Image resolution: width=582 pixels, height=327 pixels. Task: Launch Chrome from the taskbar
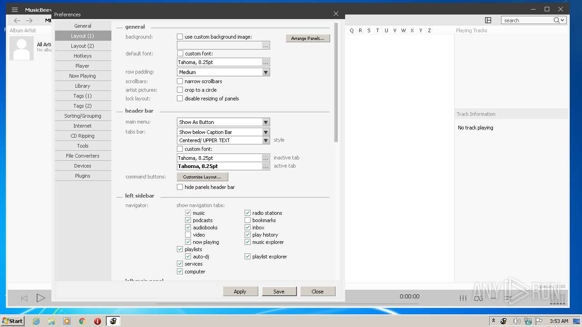82,321
